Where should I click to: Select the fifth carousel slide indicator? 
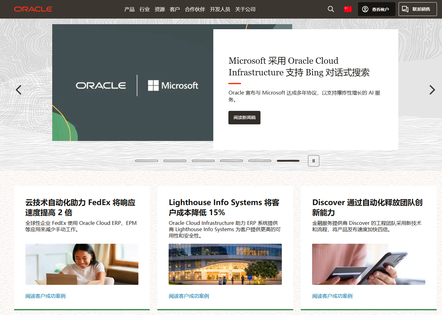[x=260, y=161]
